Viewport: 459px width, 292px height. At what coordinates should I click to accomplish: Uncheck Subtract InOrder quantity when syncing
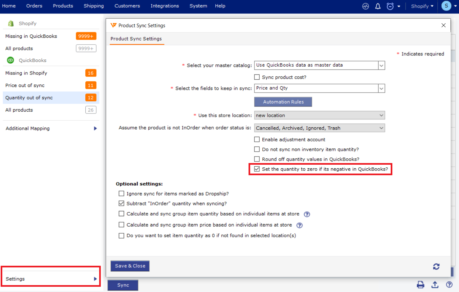pos(121,203)
